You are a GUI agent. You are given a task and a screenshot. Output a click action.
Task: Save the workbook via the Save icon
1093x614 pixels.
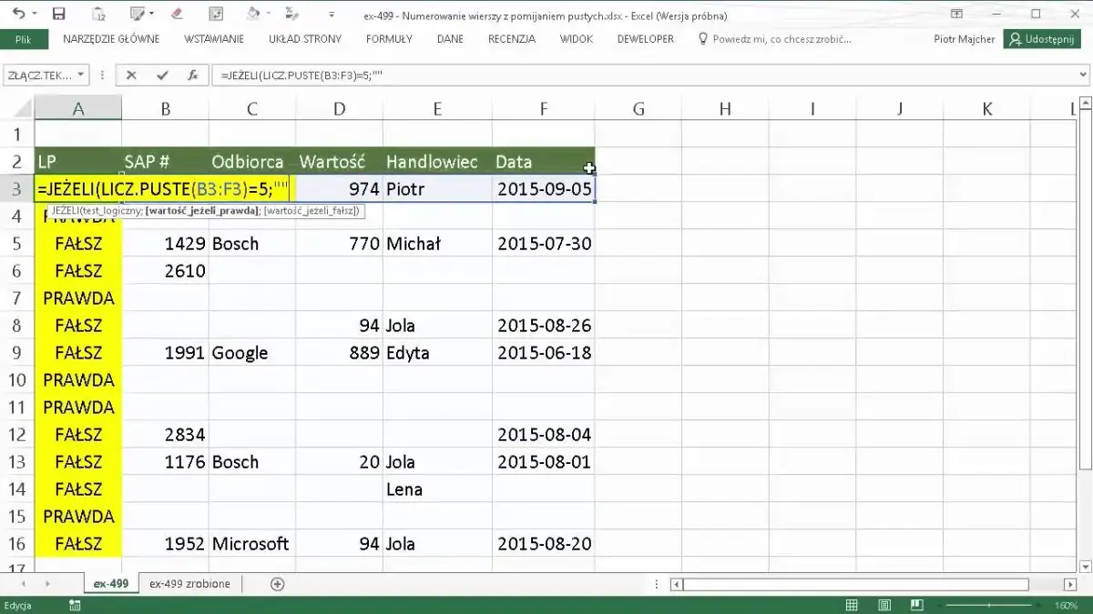click(58, 12)
